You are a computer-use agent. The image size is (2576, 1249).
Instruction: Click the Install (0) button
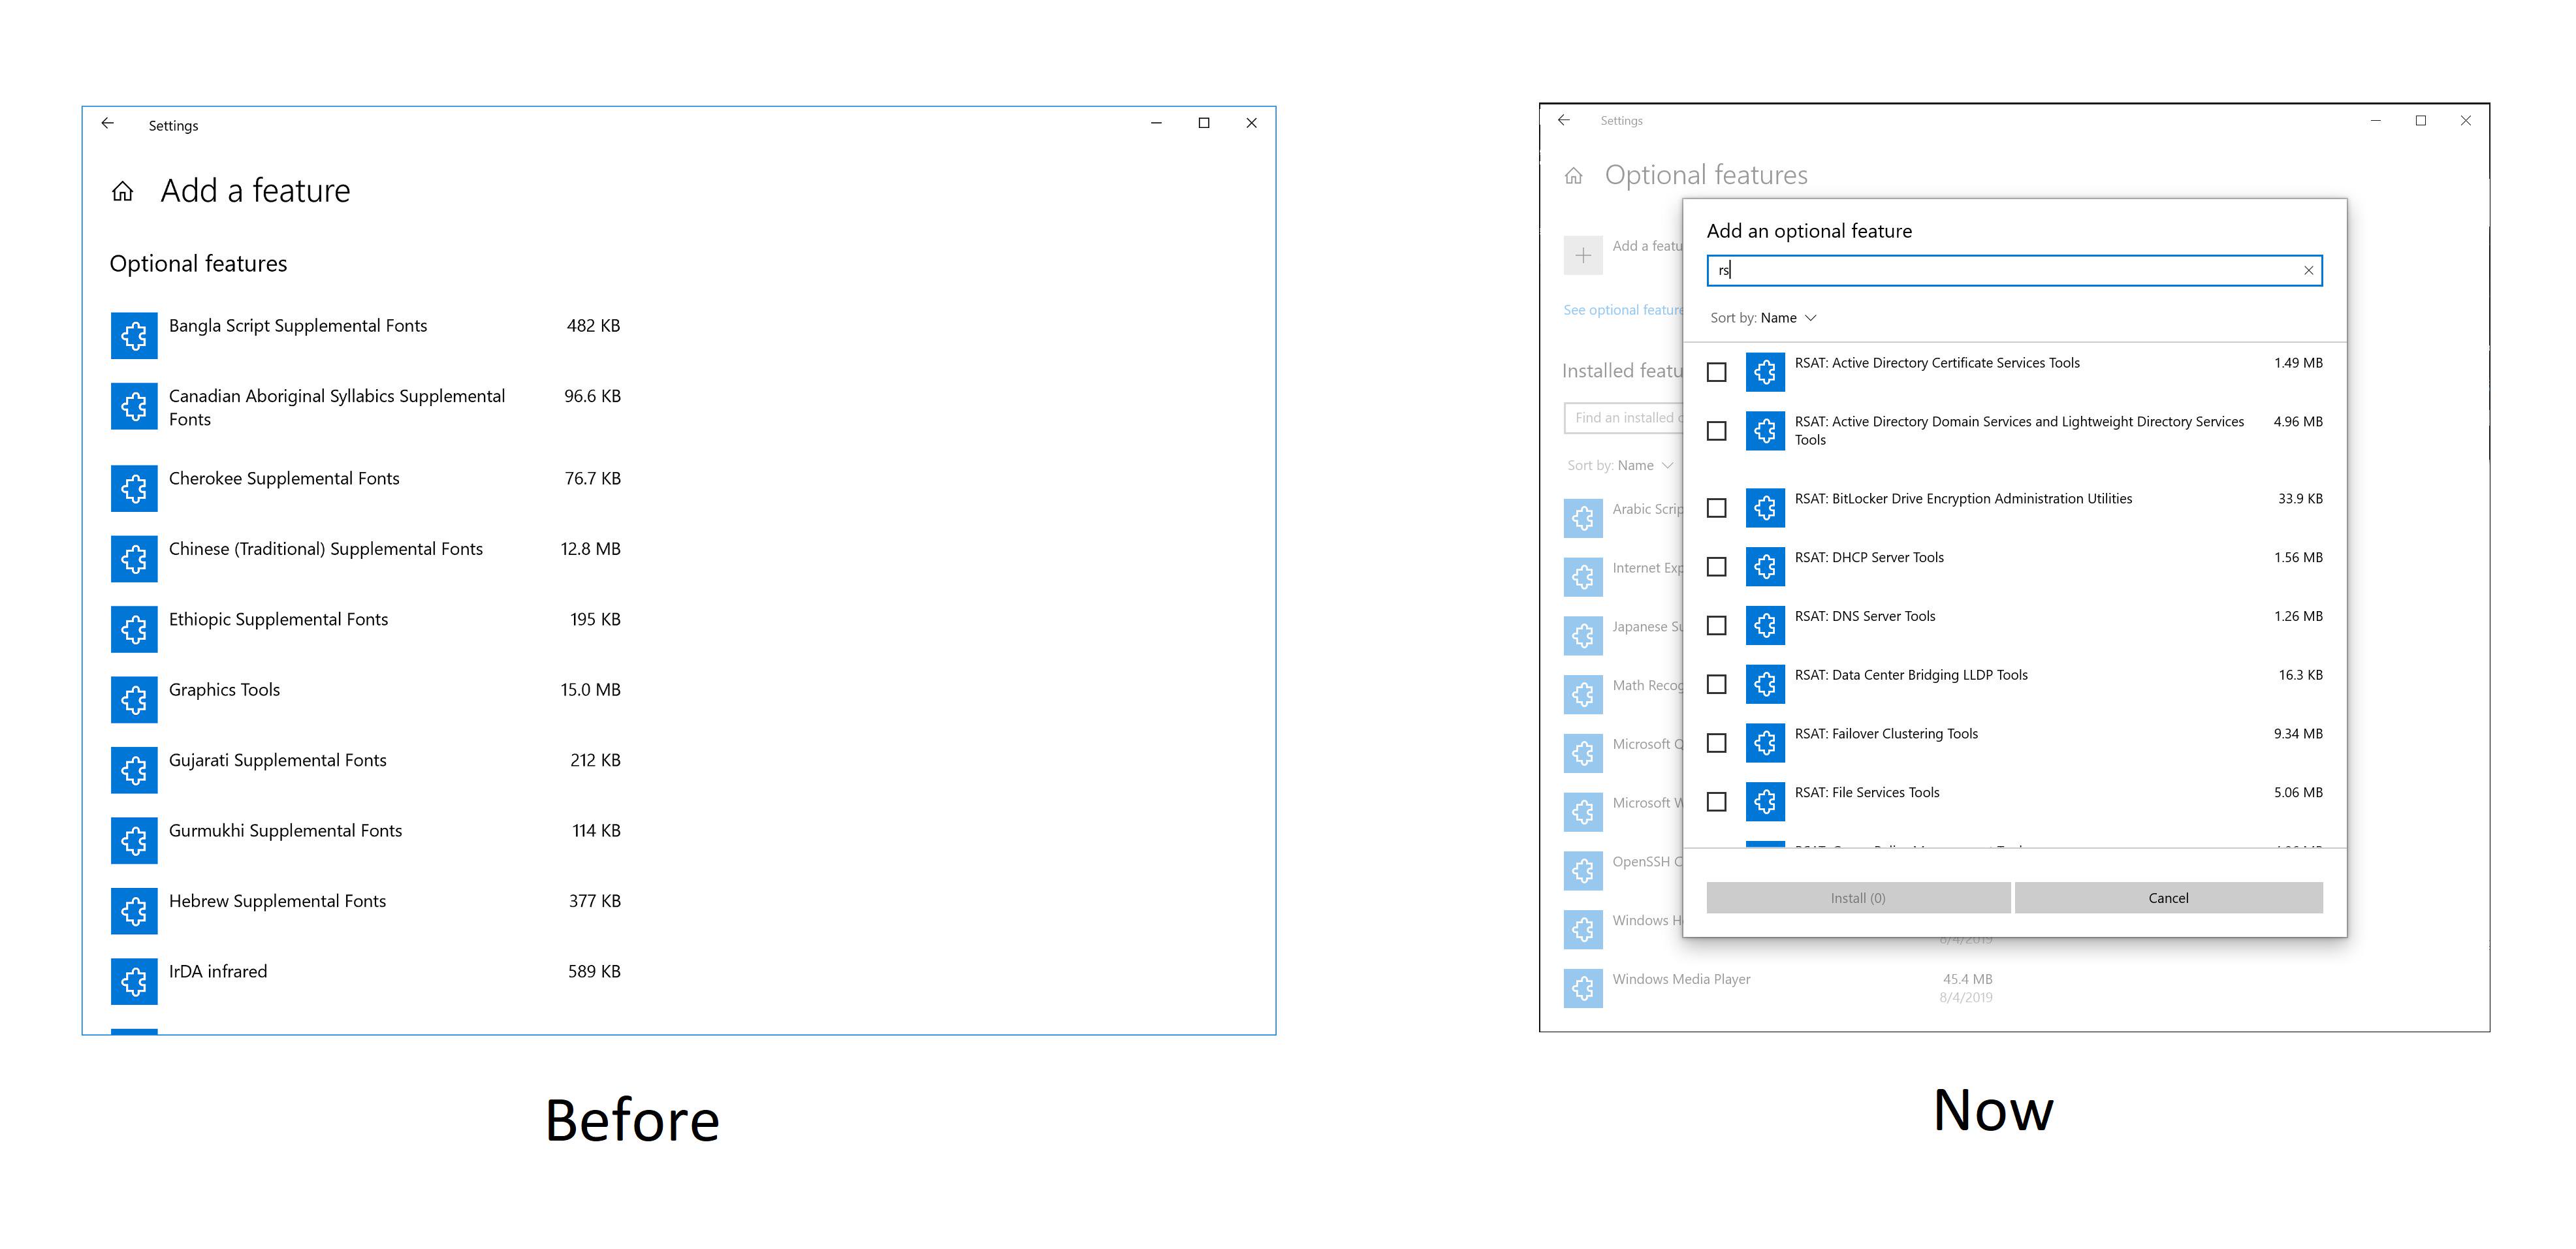[1858, 898]
